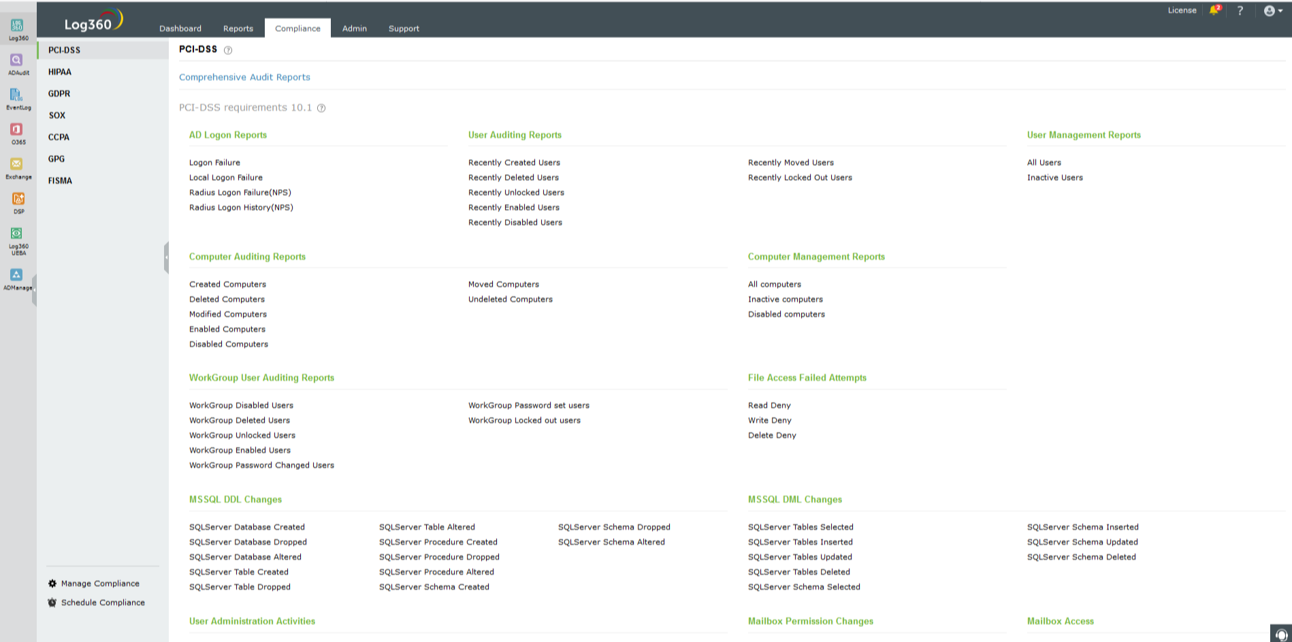Open the Logon Failure report
The height and width of the screenshot is (642, 1292).
[x=214, y=163]
